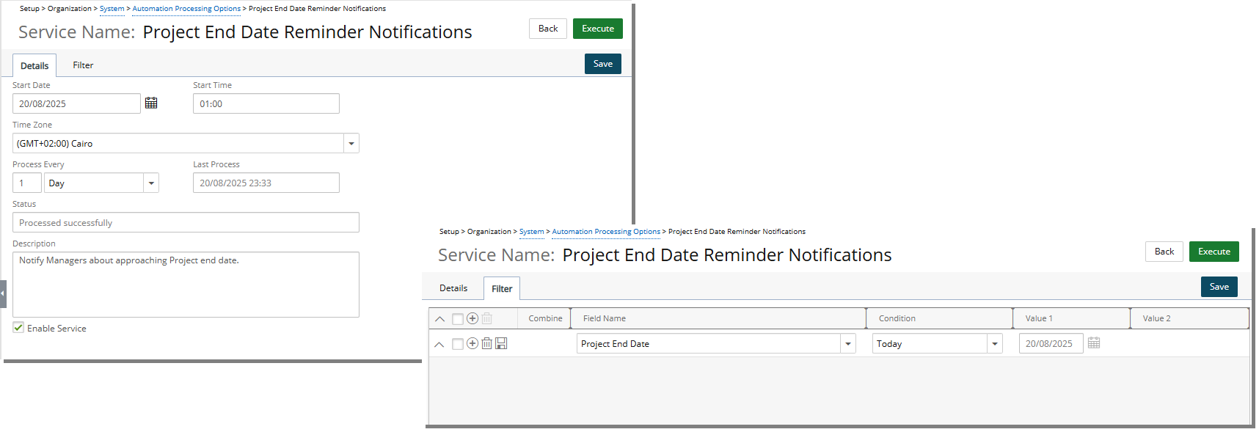Click the Start Time input field
The image size is (1259, 432).
[x=266, y=103]
